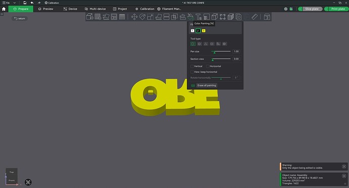
Task: Switch to the Device tab
Action: 70,9
